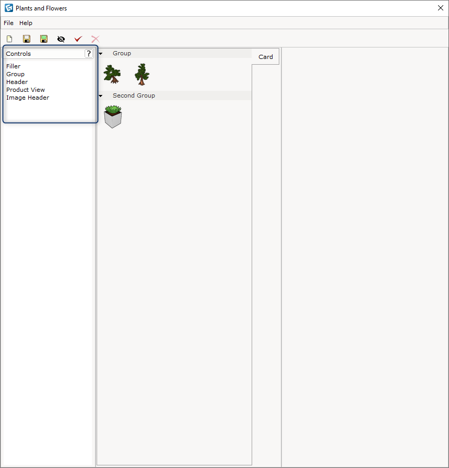Click the Save icon on the toolbar
Viewport: 449px width, 468px height.
tap(27, 39)
